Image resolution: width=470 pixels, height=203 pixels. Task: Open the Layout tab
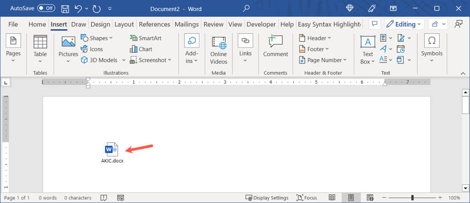124,24
